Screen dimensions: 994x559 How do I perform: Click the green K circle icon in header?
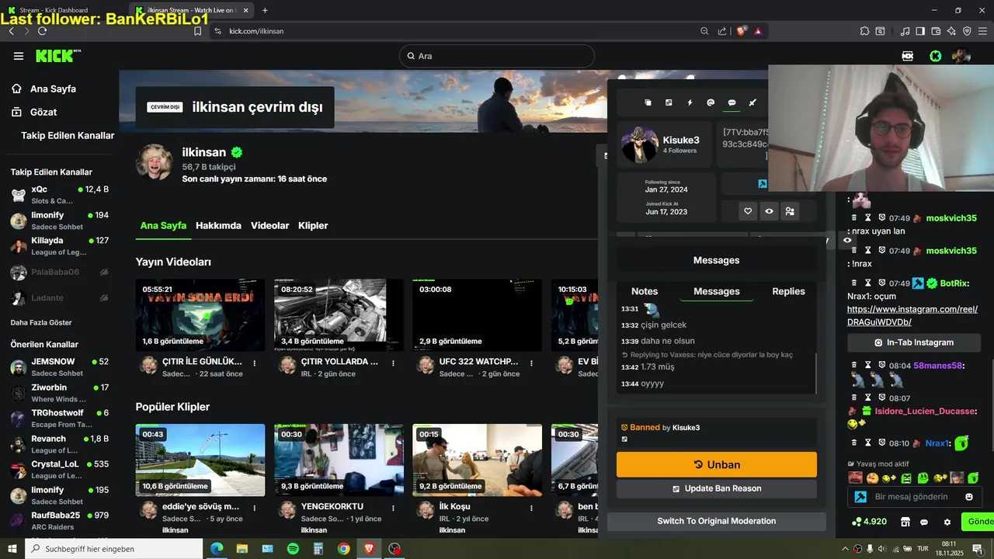pyautogui.click(x=936, y=56)
